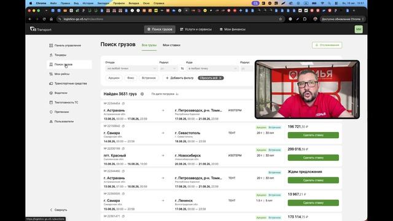The width and height of the screenshot is (393, 221).
Task: Bookmark this page with the star icon
Action: [281, 19]
